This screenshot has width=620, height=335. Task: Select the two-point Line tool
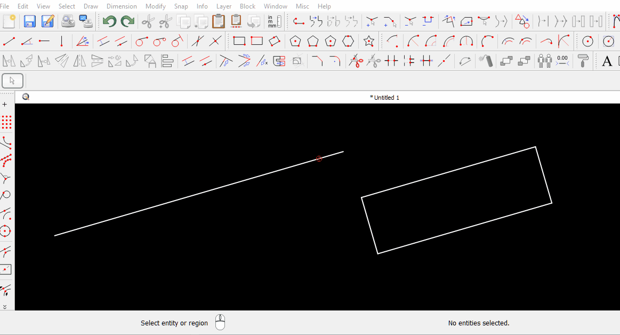click(x=9, y=41)
